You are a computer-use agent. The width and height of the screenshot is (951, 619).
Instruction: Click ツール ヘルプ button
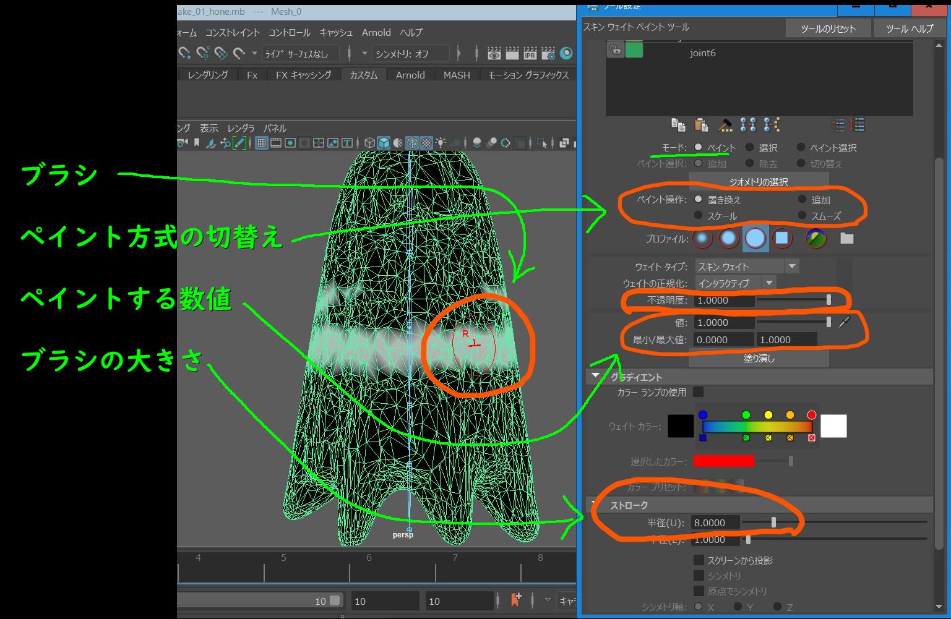(910, 28)
